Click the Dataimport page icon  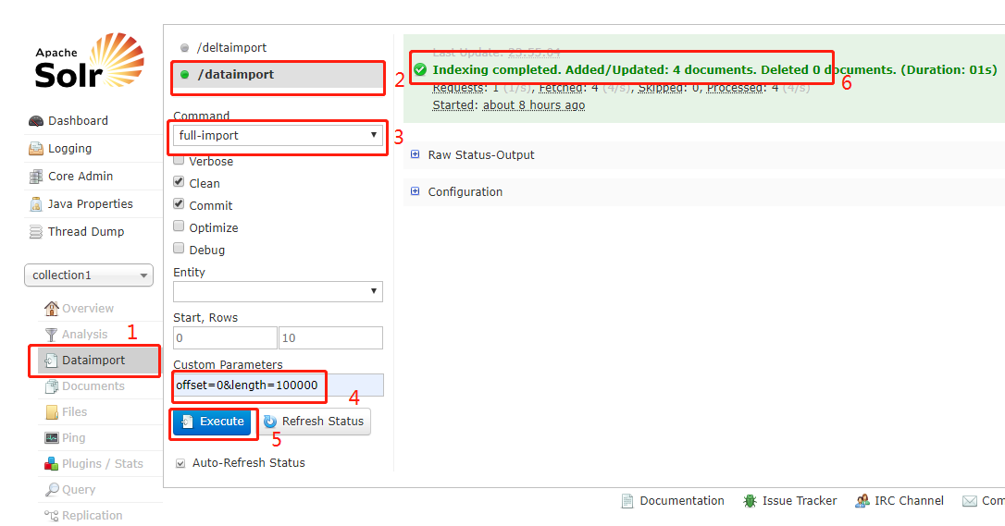[x=51, y=361]
